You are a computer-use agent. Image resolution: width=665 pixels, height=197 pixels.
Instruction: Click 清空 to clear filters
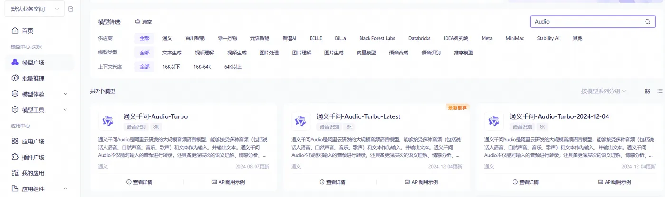click(x=143, y=22)
